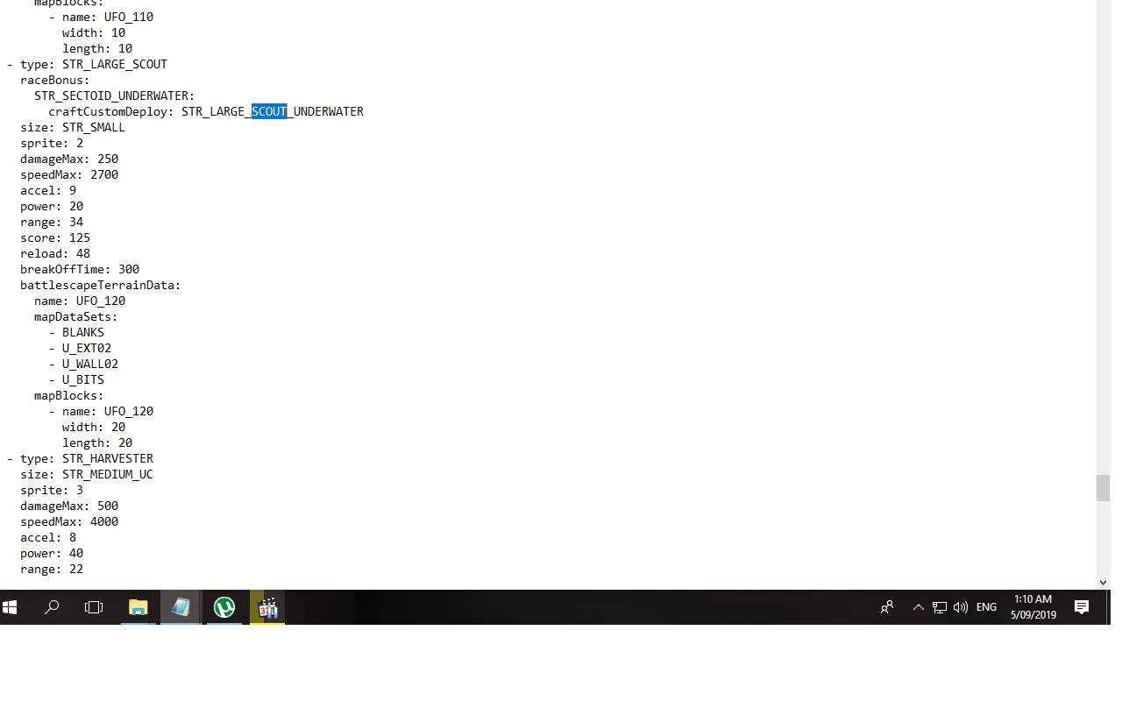The height and width of the screenshot is (701, 1122).
Task: Click the 'accel: 9' line
Action: point(48,190)
